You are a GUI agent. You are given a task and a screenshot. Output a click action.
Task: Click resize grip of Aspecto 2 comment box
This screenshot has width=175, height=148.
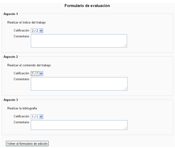[x=126, y=89]
